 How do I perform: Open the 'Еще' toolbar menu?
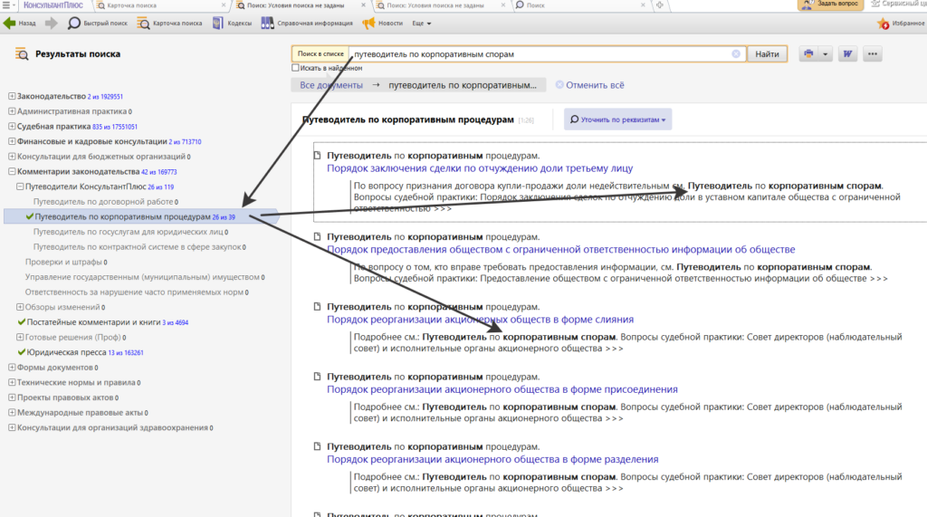coord(421,23)
